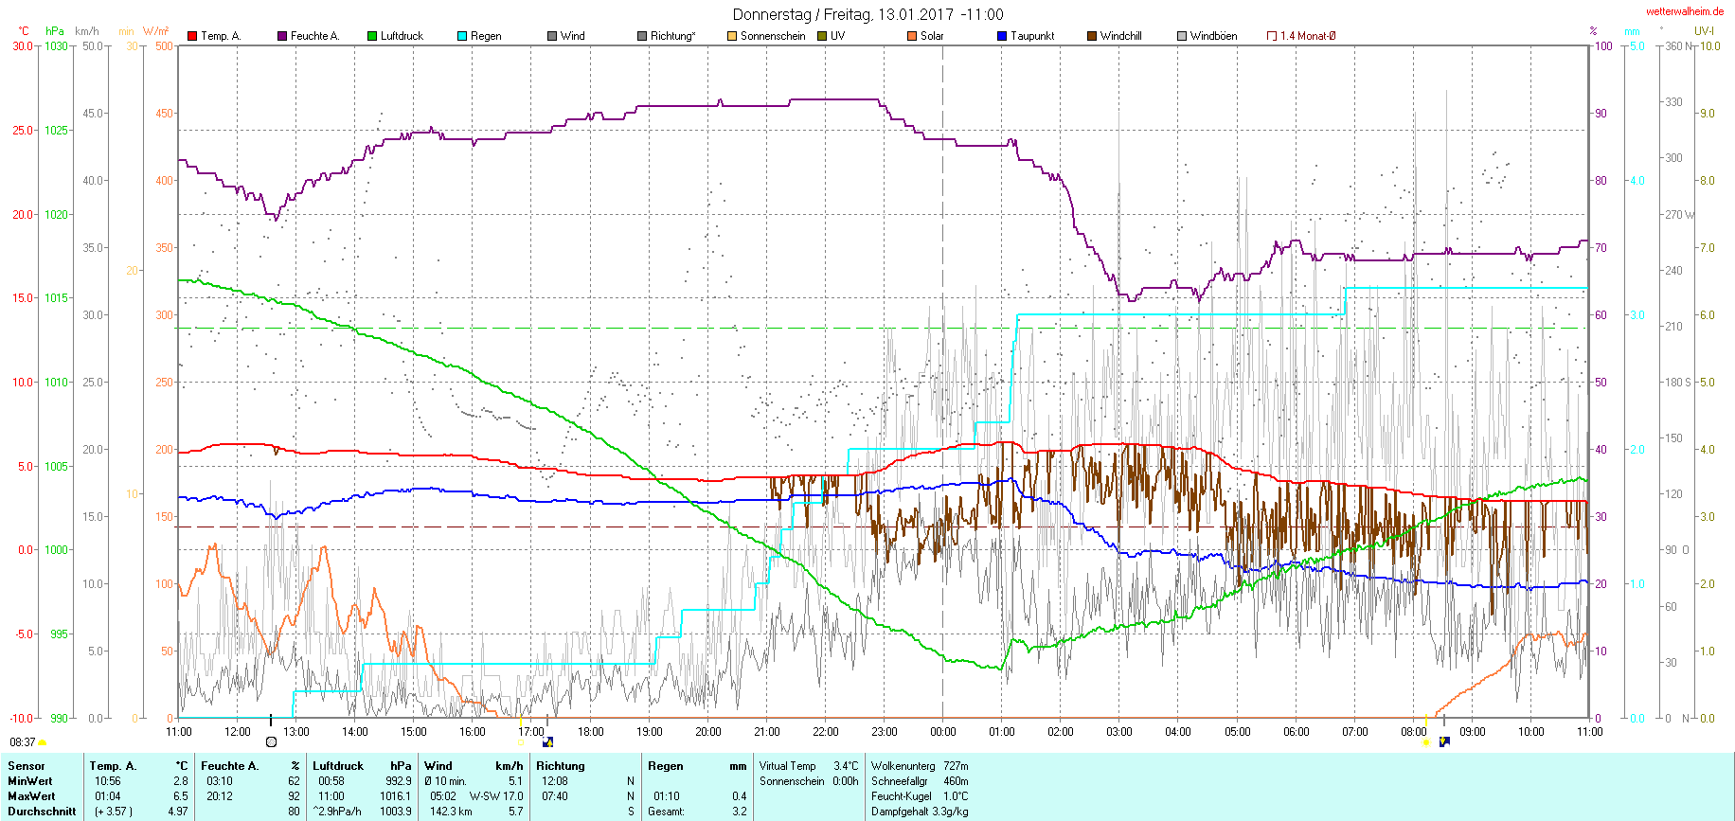The image size is (1735, 821).
Task: Click the Virtual Temp 3.4°C entry
Action: click(809, 766)
